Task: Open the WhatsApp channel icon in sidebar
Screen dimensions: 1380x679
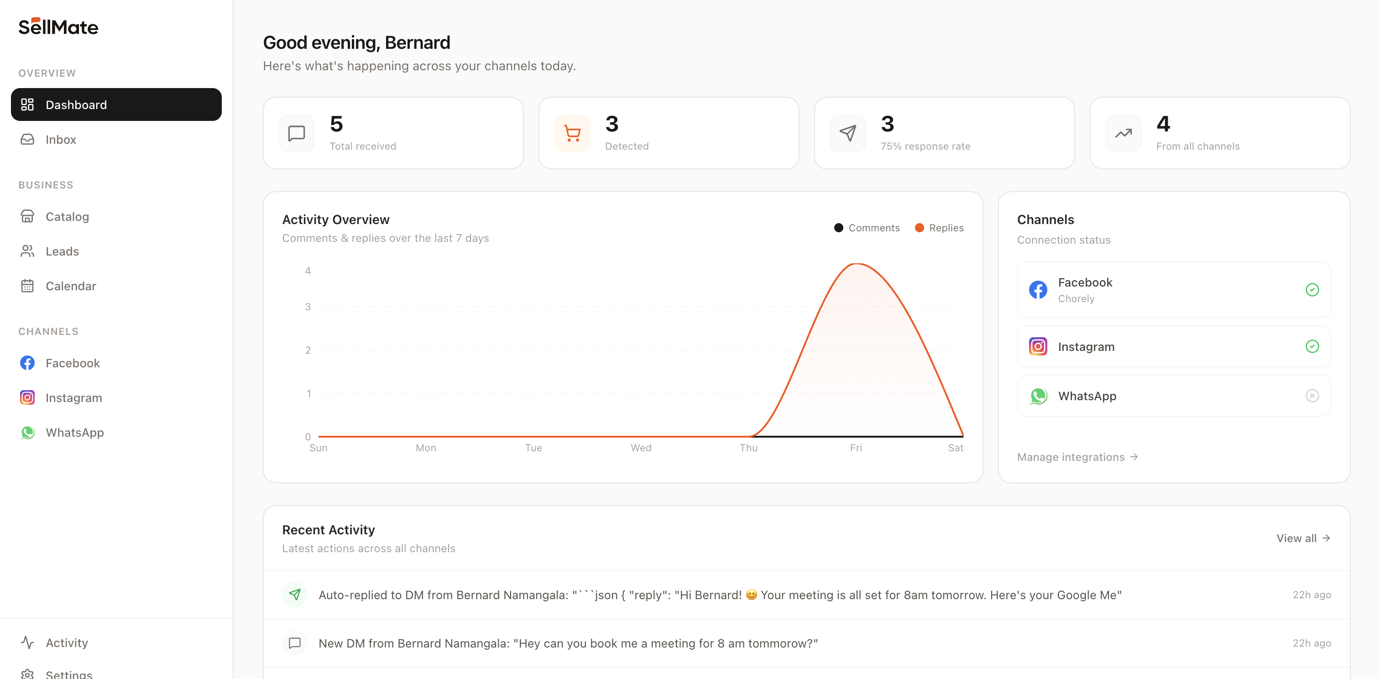Action: pos(27,432)
